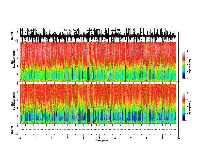Viewport: 201px width, 155px height.
Task: Click the bright vertical streak in ch.2 spectrogram
Action: click(87, 104)
